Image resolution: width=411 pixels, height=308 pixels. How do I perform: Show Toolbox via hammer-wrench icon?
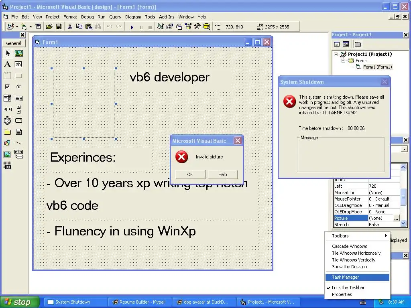pos(197,26)
